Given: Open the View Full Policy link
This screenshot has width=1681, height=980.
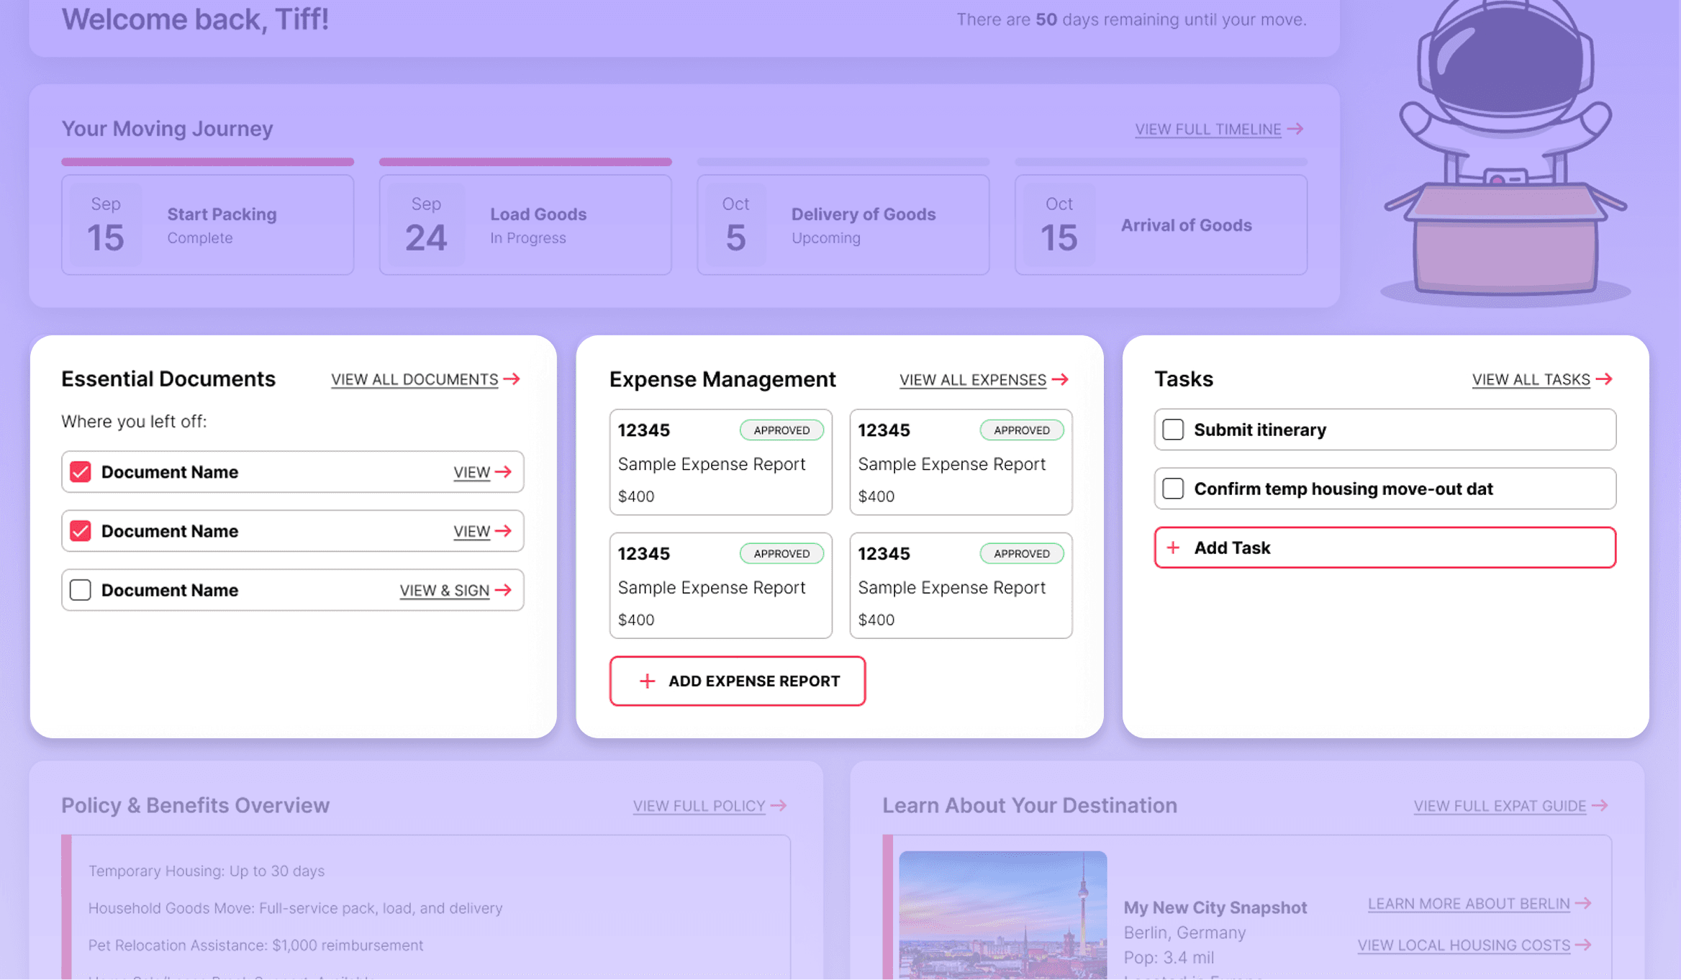Looking at the screenshot, I should (699, 806).
